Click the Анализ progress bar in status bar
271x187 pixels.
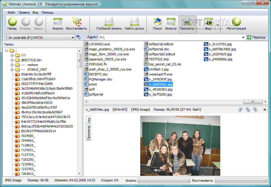164,180
